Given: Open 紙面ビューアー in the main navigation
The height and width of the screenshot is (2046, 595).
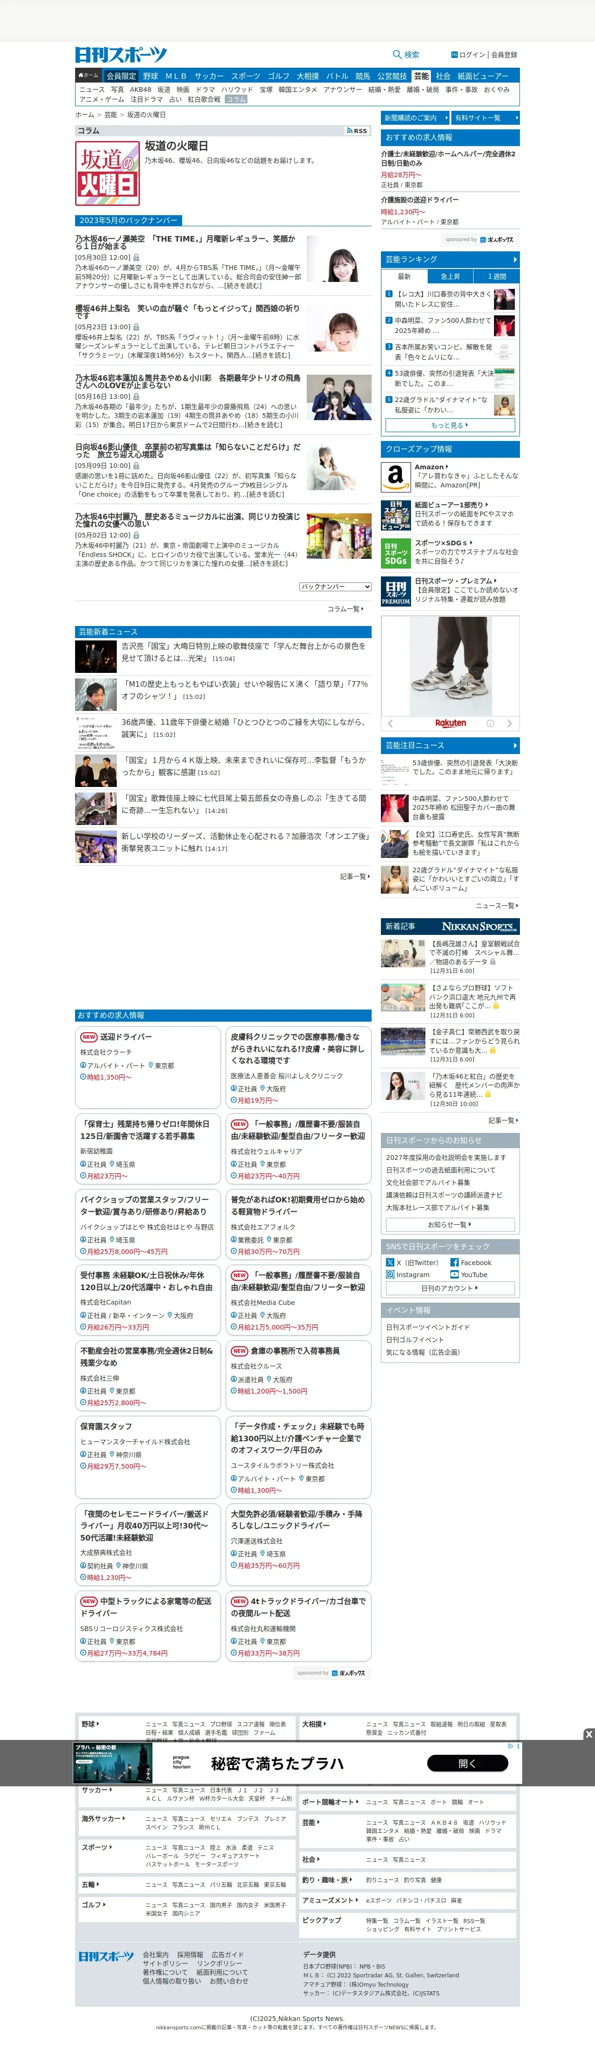Looking at the screenshot, I should [482, 76].
